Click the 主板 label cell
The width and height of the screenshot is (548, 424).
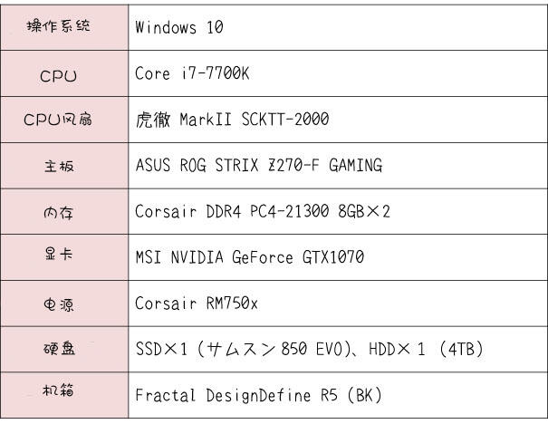[x=64, y=166]
